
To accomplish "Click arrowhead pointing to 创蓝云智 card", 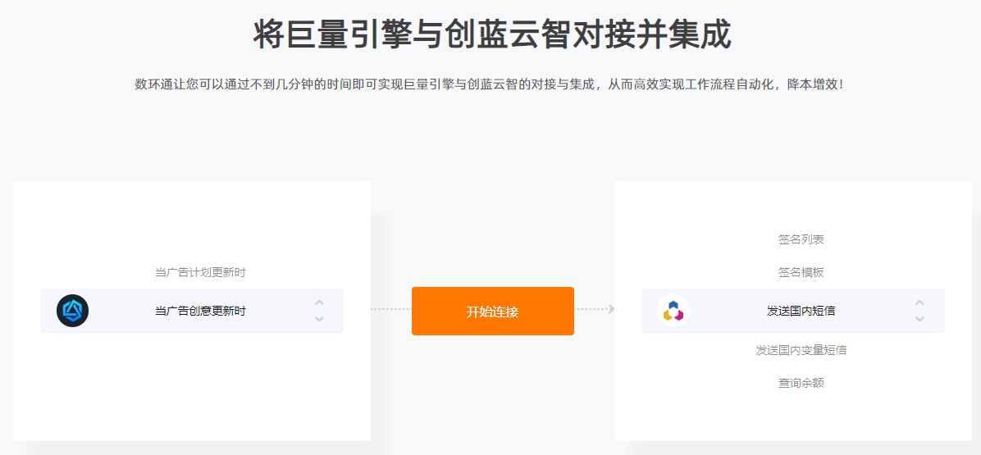I will (610, 309).
